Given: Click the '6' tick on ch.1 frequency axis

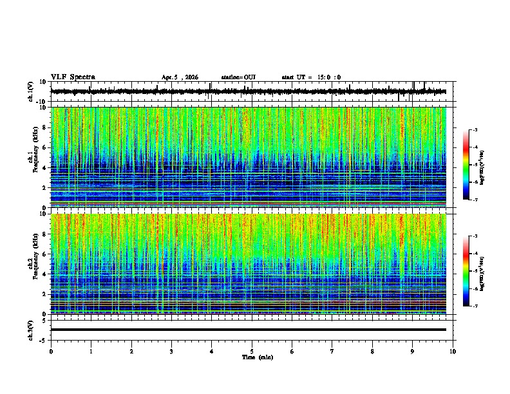Looking at the screenshot, I should point(44,147).
